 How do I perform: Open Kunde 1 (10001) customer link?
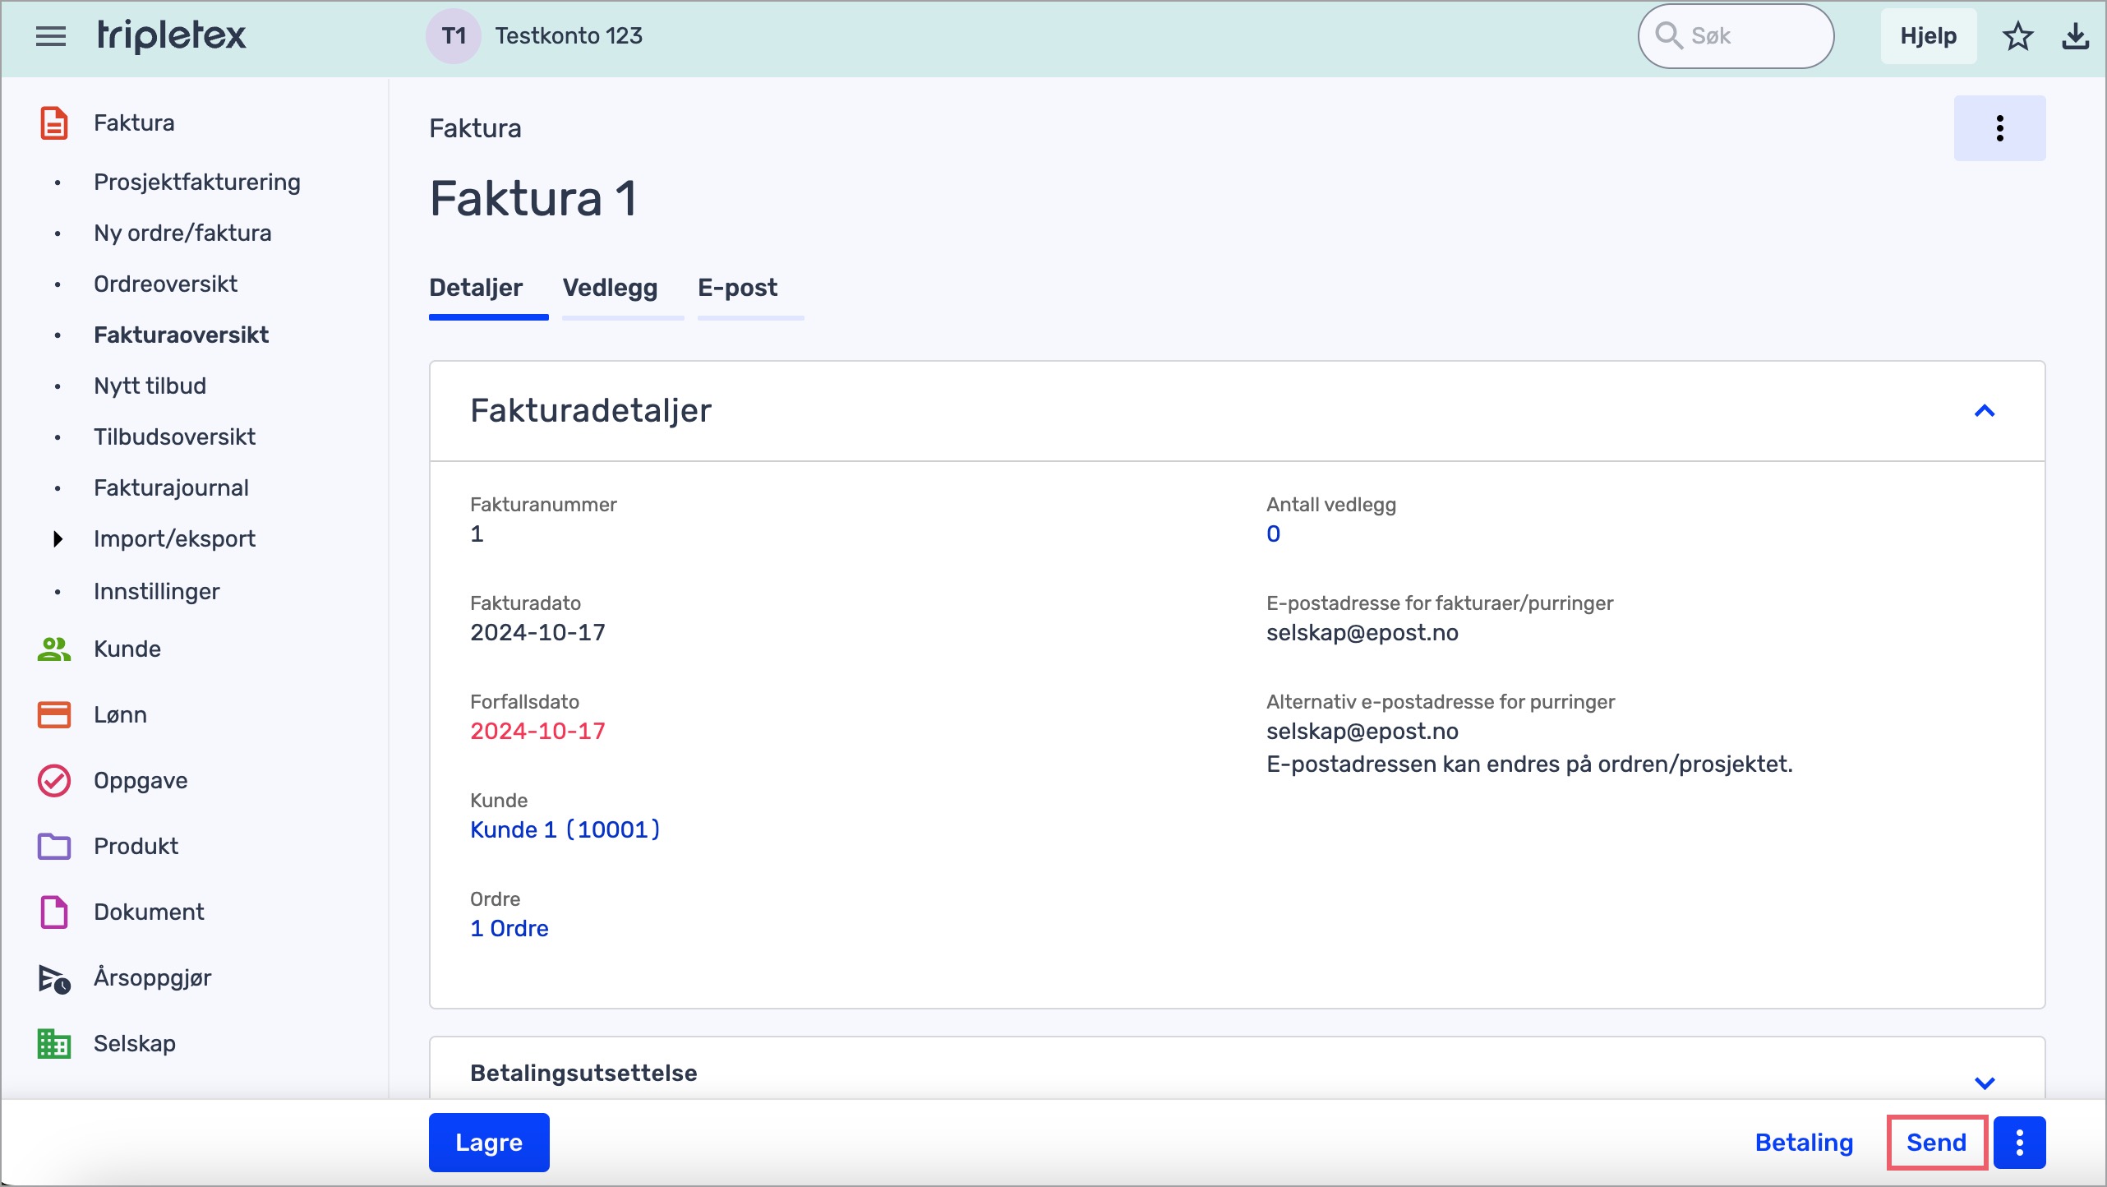[565, 829]
